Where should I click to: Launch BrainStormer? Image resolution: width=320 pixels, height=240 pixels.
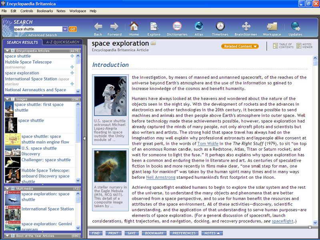tap(246, 26)
